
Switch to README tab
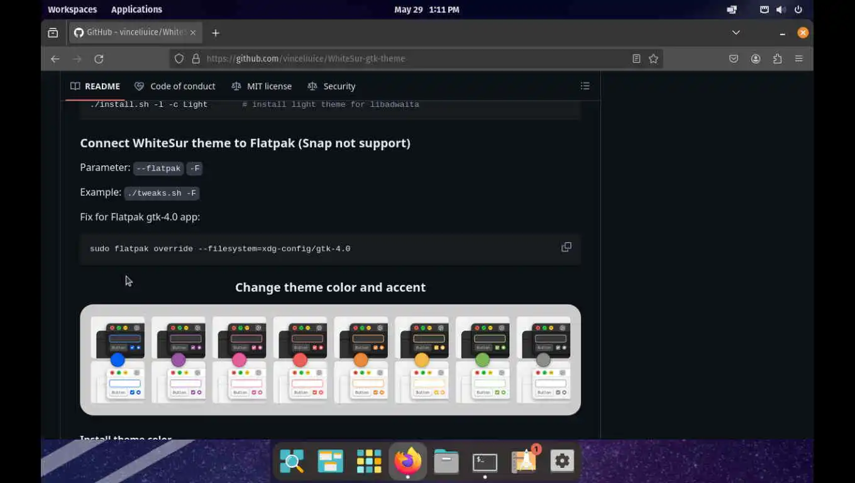[95, 86]
